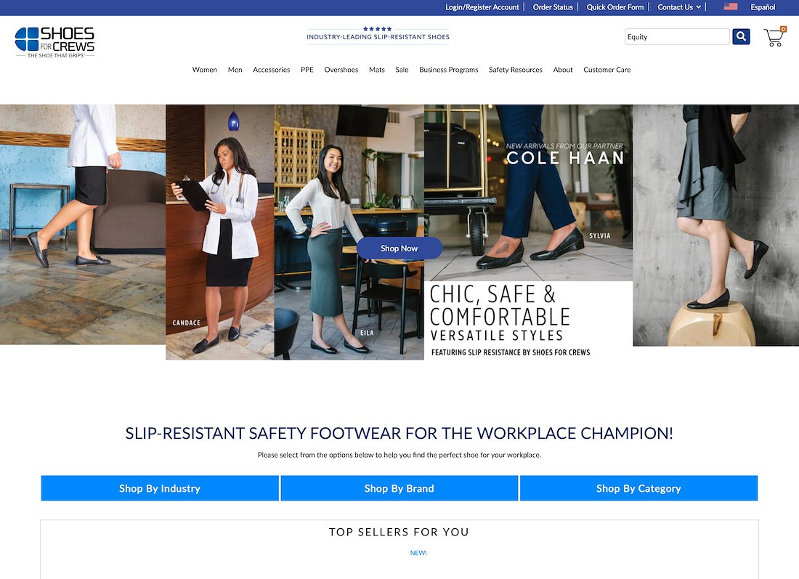Select the Shop By Category tab
The height and width of the screenshot is (579, 799).
(638, 488)
